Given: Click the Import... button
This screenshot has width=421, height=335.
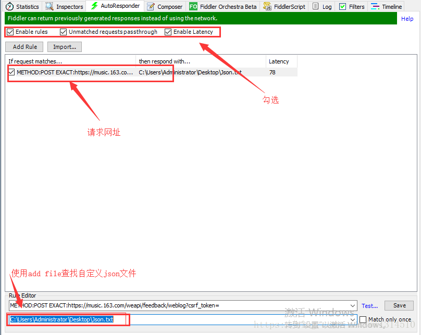Looking at the screenshot, I should point(65,47).
